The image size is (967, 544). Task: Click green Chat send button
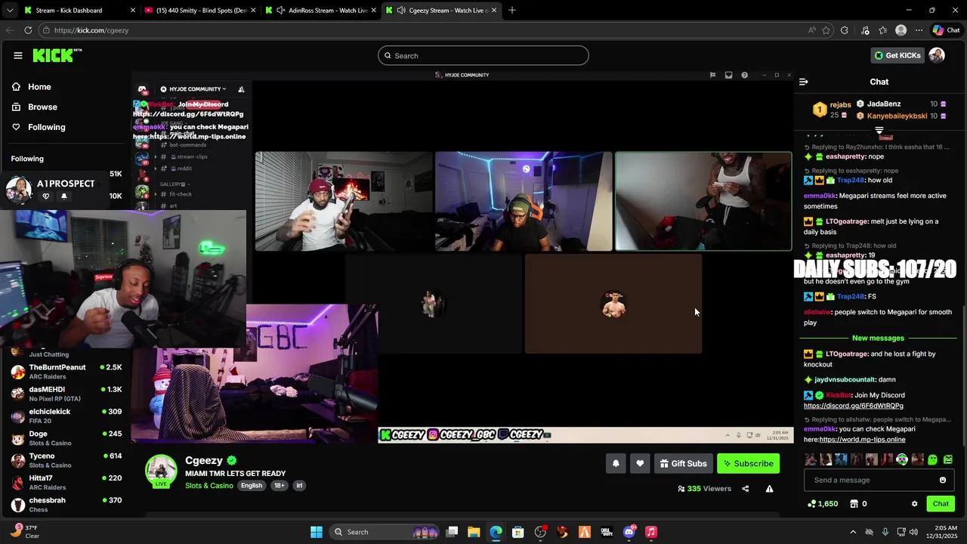(941, 504)
